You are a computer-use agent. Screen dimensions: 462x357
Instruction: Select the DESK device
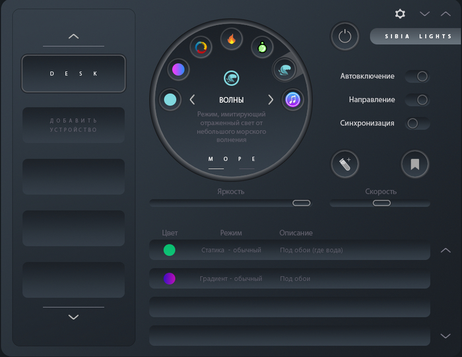point(73,74)
